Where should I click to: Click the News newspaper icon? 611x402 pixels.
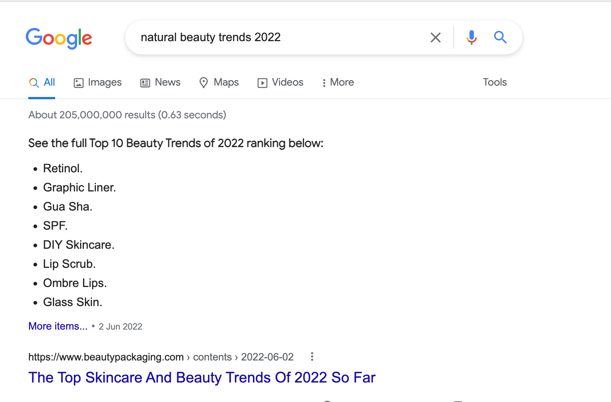145,82
